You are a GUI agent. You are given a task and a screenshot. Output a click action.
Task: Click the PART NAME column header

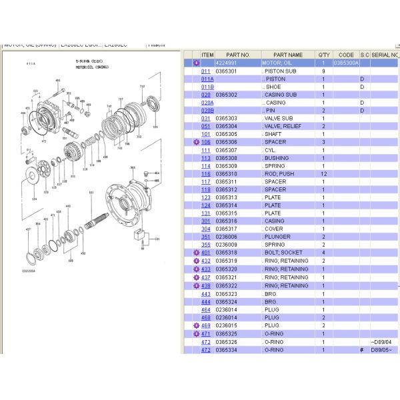pos(287,55)
